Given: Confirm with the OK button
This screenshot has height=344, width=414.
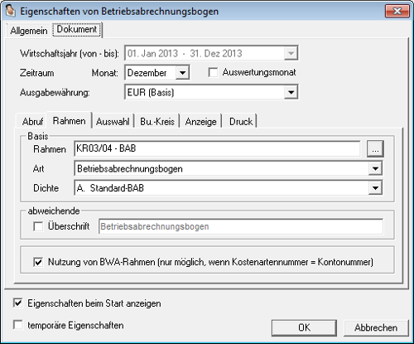Looking at the screenshot, I should coord(304,327).
